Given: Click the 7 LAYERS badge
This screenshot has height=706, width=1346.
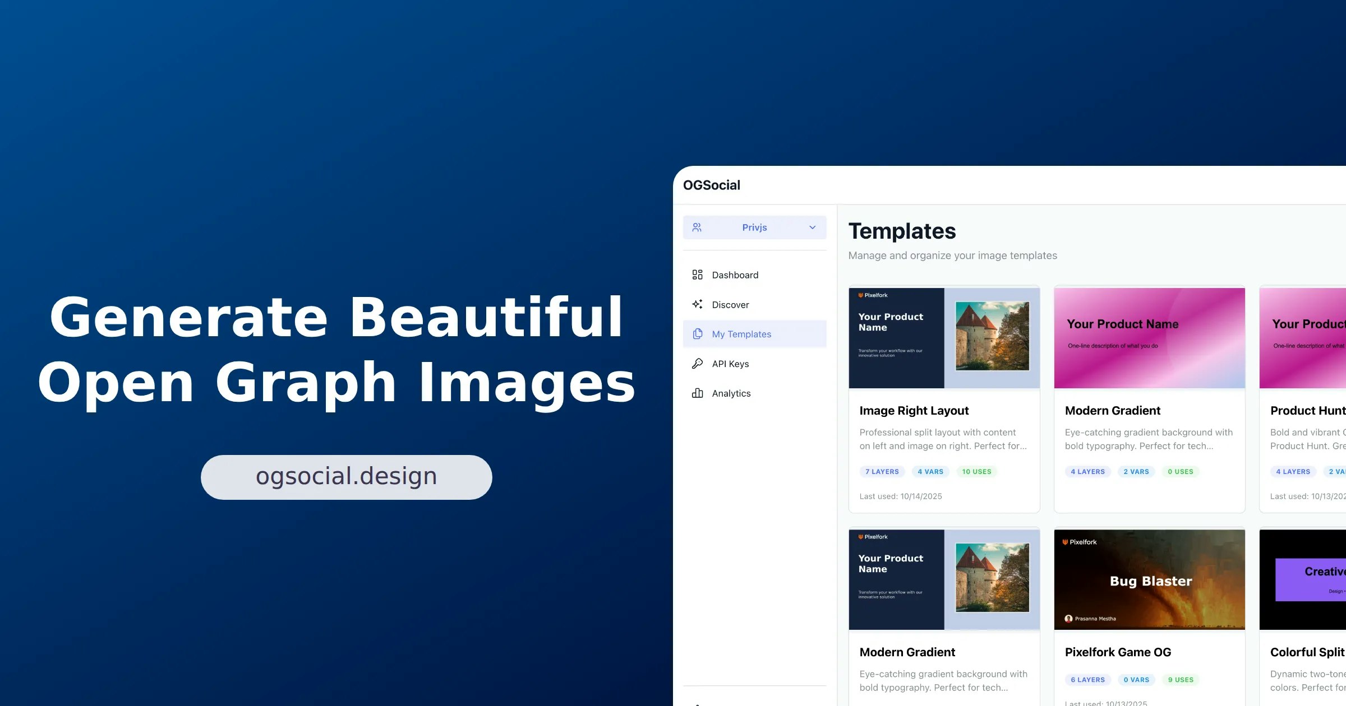Looking at the screenshot, I should 882,472.
